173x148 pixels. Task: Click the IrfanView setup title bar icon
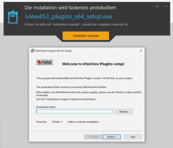[x=32, y=51]
